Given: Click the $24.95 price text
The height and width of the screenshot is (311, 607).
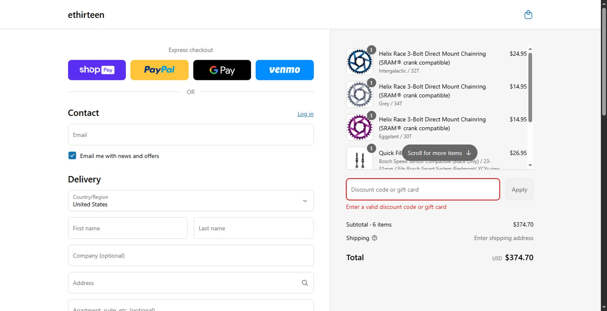Looking at the screenshot, I should (518, 54).
